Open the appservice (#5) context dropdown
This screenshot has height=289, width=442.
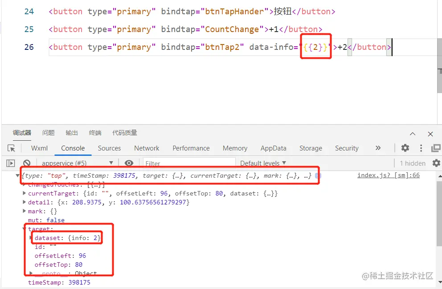77,163
